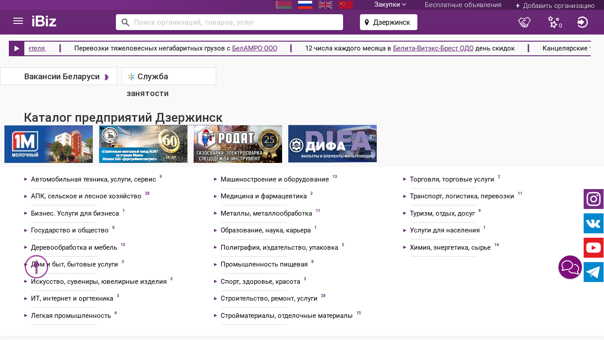Open the YouTube channel icon
Image resolution: width=604 pixels, height=340 pixels.
point(593,248)
